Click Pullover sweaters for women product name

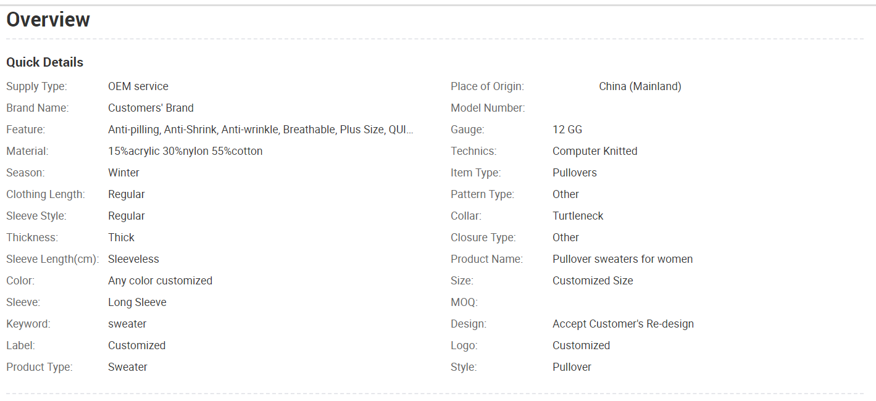[x=622, y=259]
